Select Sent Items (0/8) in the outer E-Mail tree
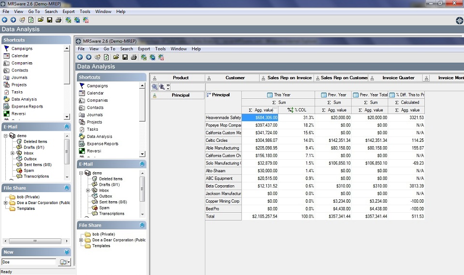 pyautogui.click(x=38, y=165)
